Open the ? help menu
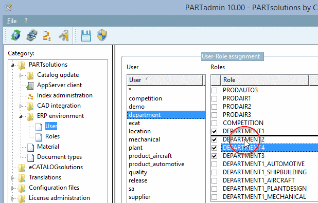 [x=26, y=21]
